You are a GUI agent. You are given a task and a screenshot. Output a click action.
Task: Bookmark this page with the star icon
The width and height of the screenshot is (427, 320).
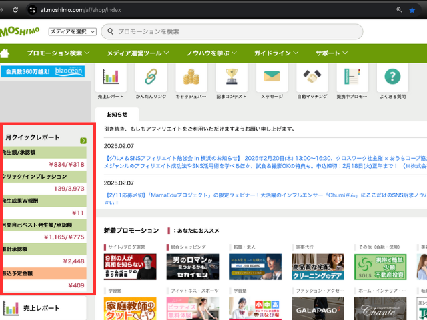click(412, 10)
